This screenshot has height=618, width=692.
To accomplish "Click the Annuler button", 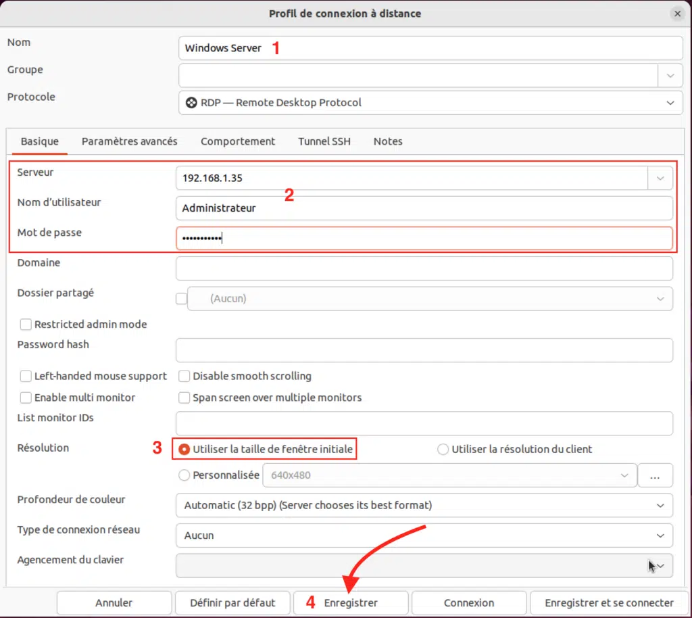I will coord(114,603).
